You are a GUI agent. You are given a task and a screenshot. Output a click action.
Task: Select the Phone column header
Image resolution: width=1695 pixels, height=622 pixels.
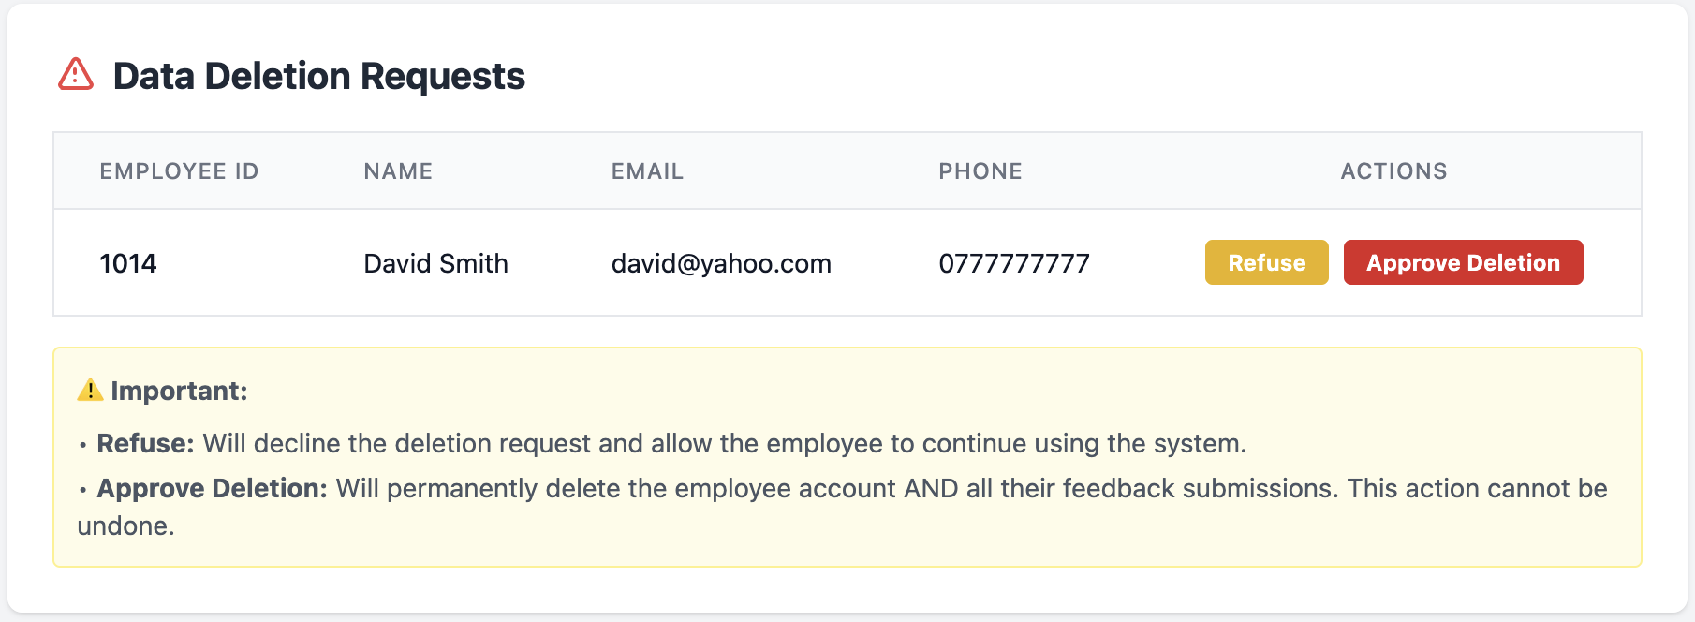point(980,171)
